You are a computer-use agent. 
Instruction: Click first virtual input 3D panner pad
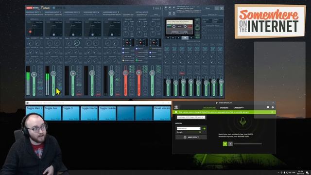(x=127, y=42)
